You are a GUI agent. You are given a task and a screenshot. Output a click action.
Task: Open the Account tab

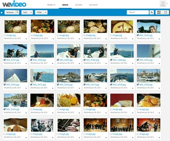click(93, 5)
